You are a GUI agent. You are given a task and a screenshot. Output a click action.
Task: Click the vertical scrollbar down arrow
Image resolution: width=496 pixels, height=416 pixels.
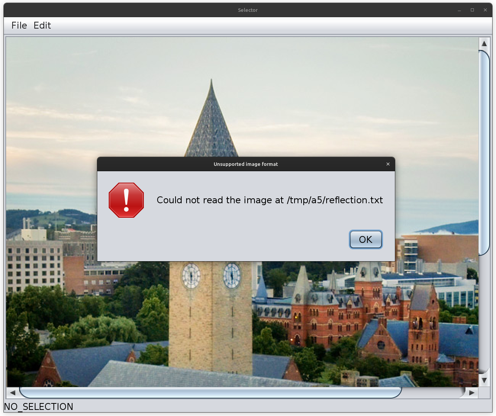(484, 380)
